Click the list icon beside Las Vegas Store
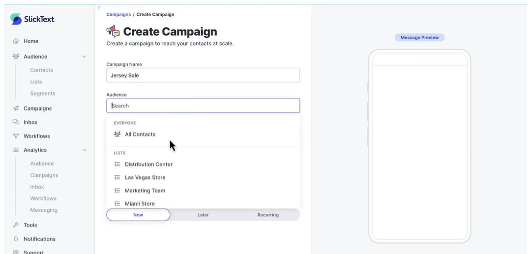Image resolution: width=529 pixels, height=254 pixels. click(x=117, y=177)
